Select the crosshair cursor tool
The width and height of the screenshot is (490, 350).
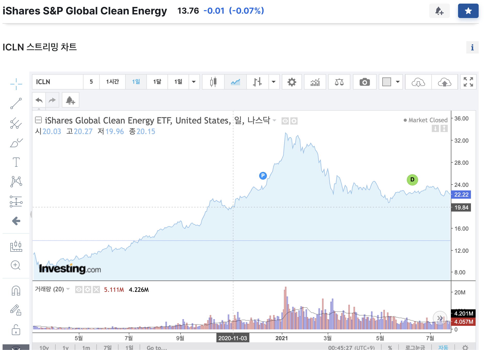click(x=16, y=84)
